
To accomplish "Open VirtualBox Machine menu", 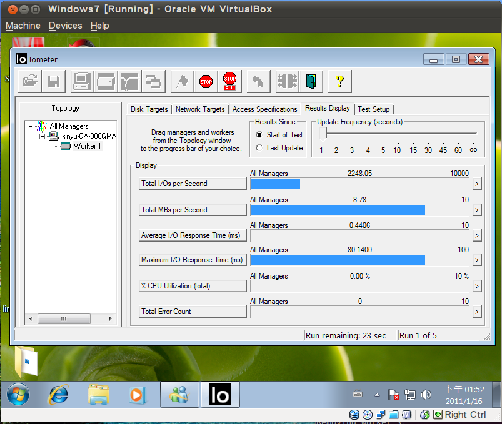I will [x=23, y=26].
